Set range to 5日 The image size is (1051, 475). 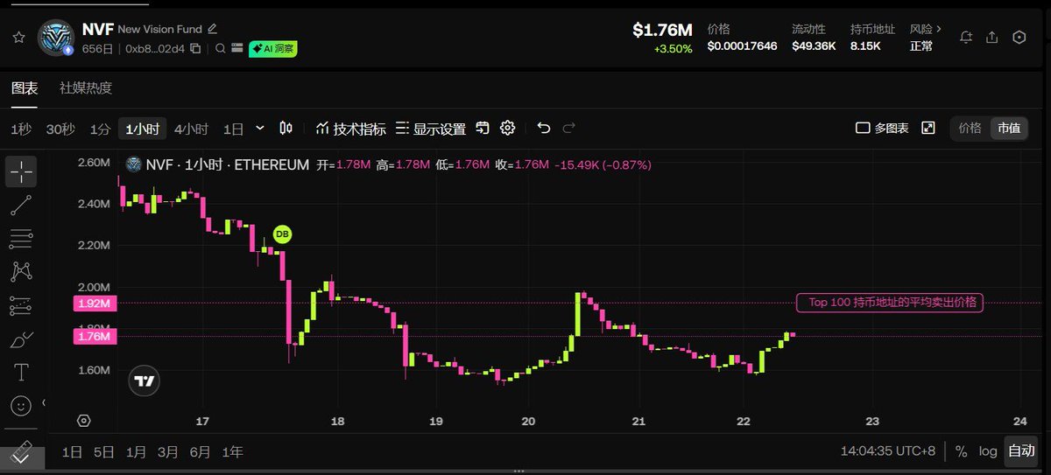coord(103,452)
